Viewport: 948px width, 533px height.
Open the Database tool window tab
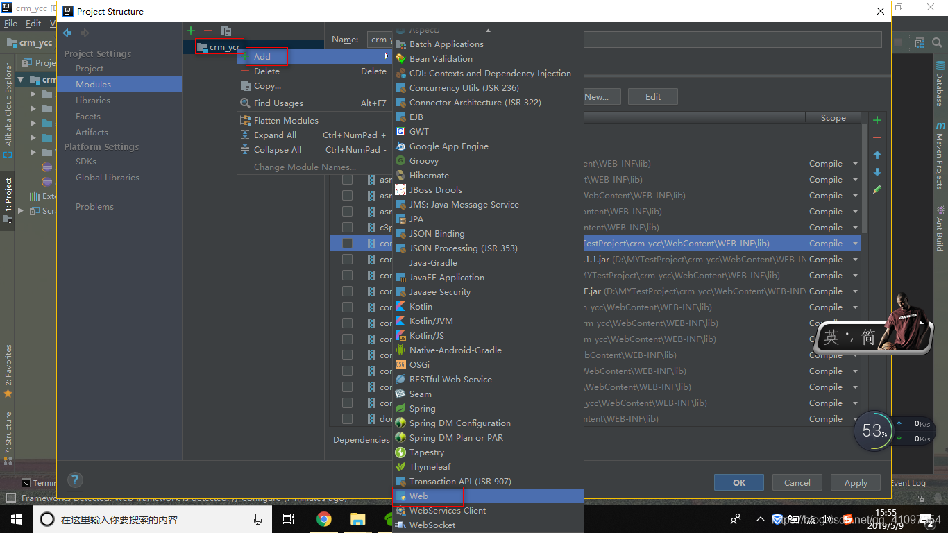click(940, 84)
